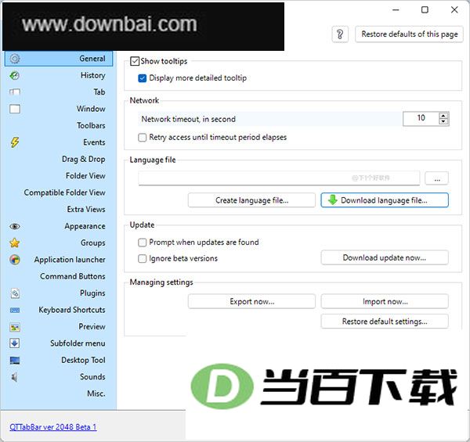Image resolution: width=470 pixels, height=442 pixels.
Task: Enable Retry access until timeout period elapses
Action: coord(142,138)
